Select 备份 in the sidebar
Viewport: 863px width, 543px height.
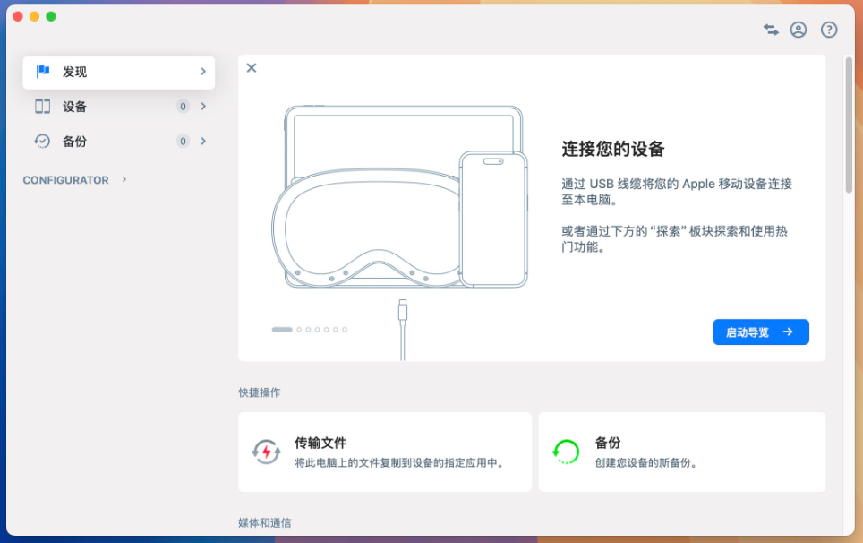click(75, 141)
